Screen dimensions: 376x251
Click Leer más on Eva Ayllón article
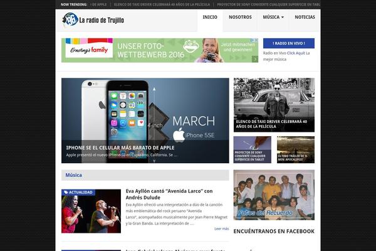pyautogui.click(x=222, y=228)
